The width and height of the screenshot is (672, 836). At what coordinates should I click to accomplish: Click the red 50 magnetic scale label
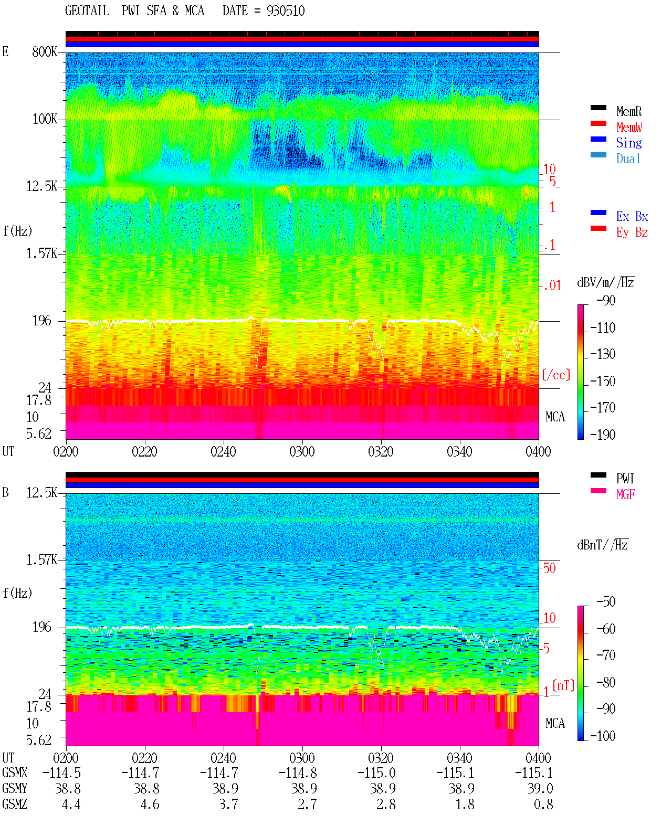[x=549, y=568]
